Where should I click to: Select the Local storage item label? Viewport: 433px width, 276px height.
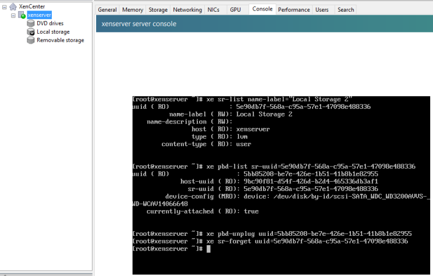point(53,32)
